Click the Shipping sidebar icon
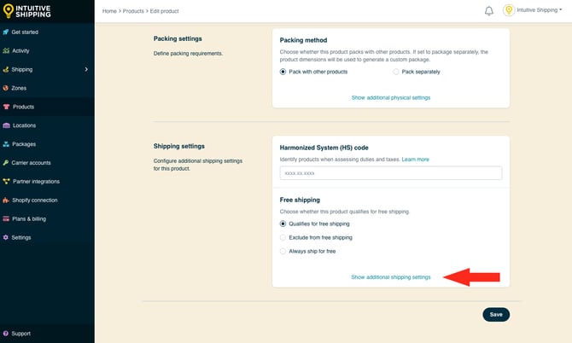The image size is (572, 343). [5, 69]
